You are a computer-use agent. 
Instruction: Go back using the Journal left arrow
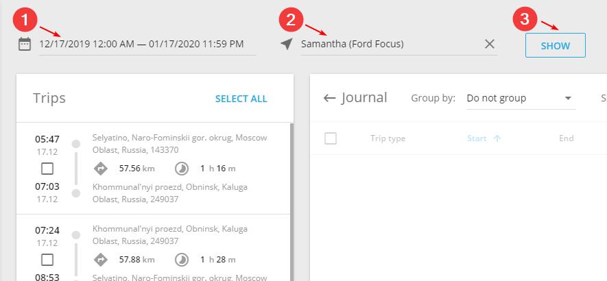(x=329, y=98)
